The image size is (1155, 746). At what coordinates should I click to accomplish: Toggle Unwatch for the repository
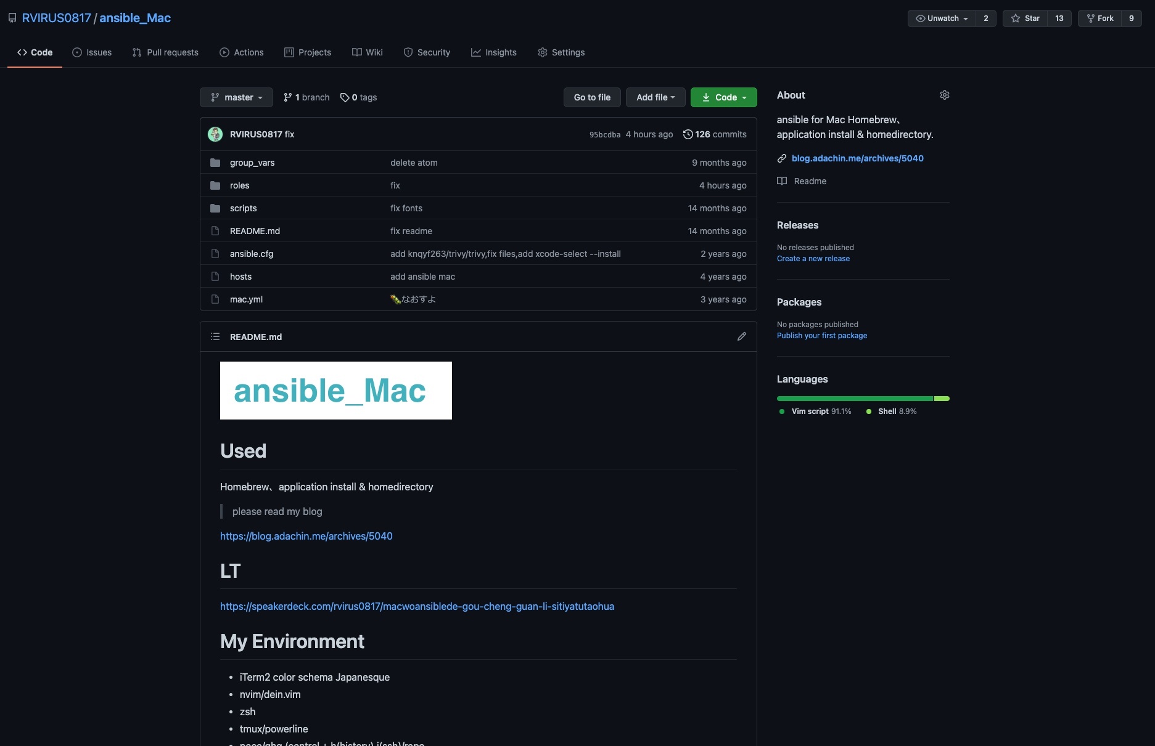coord(942,18)
